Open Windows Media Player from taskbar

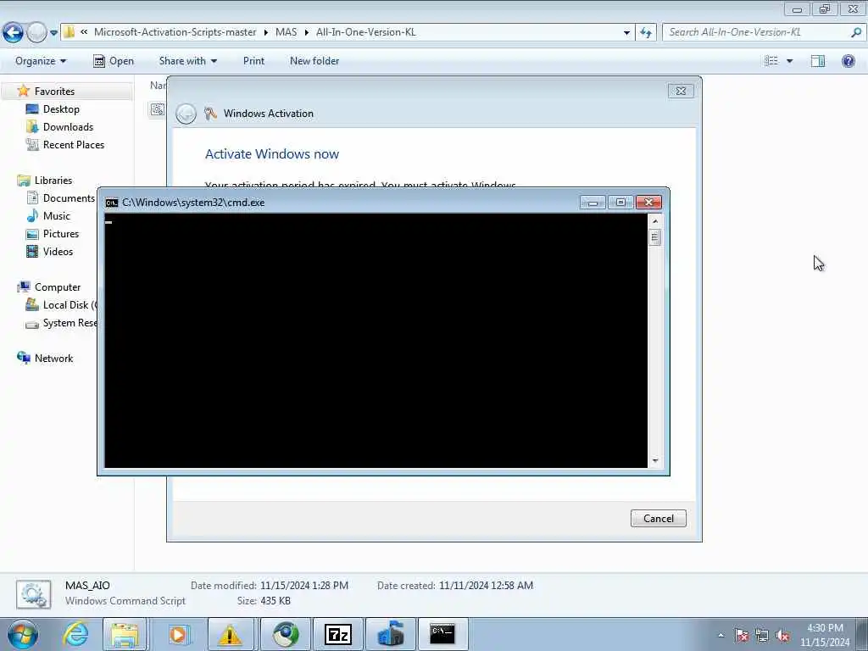tap(178, 634)
